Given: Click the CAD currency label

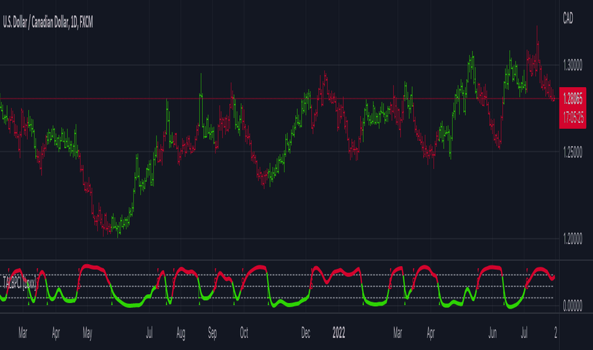Looking at the screenshot, I should coord(568,18).
